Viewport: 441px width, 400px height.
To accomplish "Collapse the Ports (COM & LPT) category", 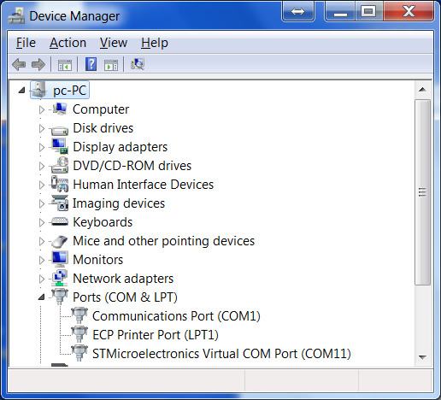I will pos(42,297).
